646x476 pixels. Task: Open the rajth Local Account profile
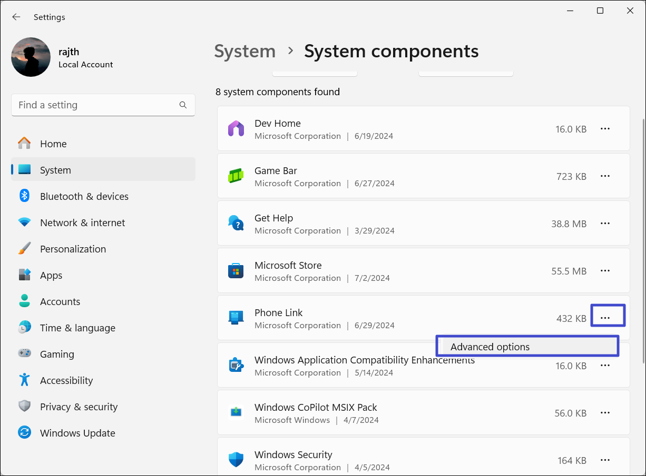(62, 57)
